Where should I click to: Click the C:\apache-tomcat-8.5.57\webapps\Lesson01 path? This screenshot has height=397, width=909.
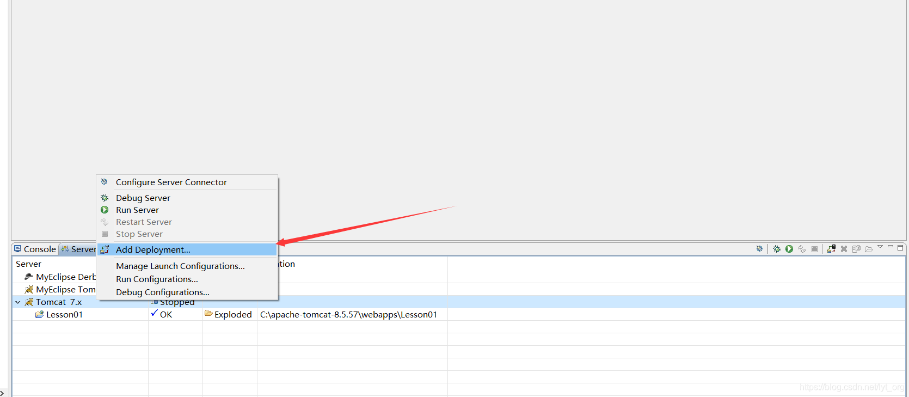click(x=348, y=315)
